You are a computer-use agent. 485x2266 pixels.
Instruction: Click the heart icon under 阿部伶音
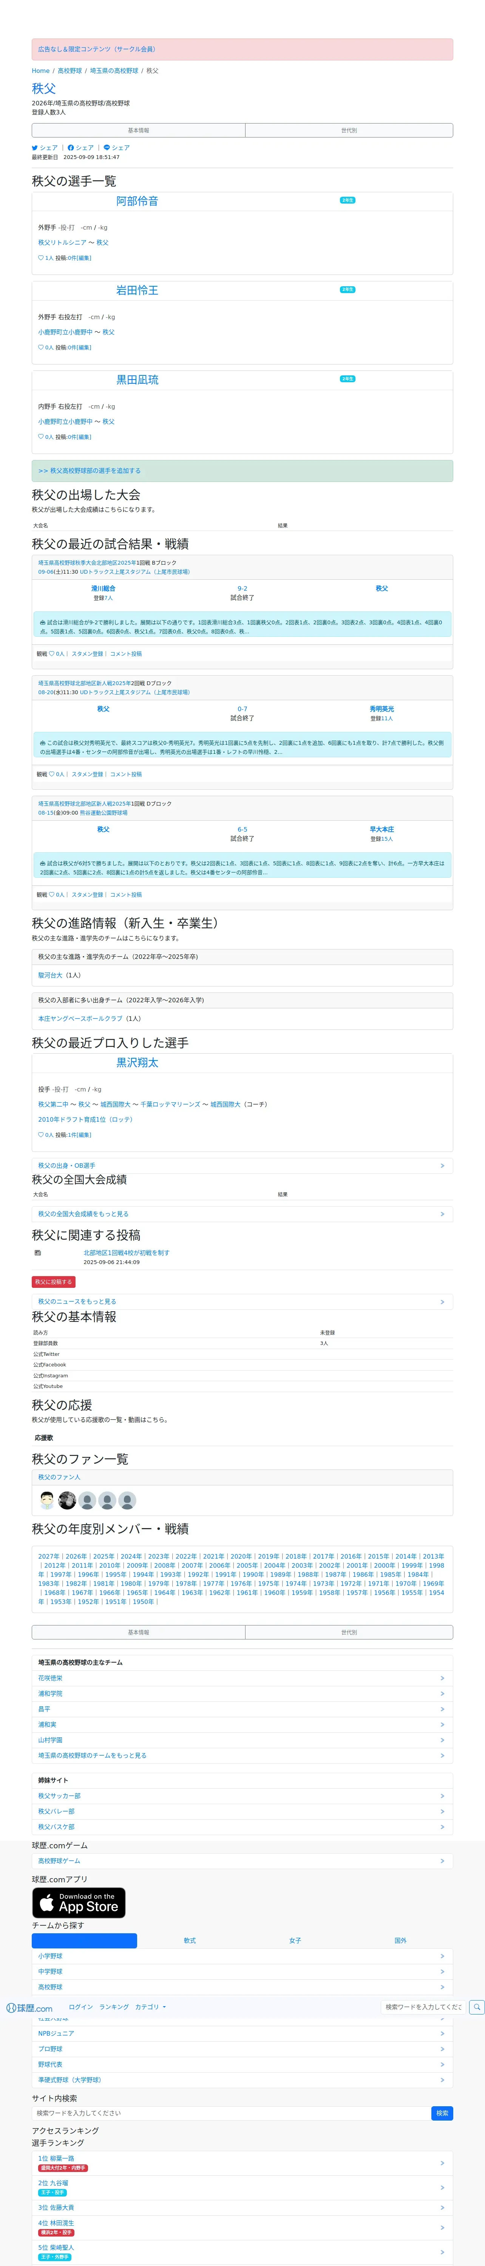tap(40, 258)
